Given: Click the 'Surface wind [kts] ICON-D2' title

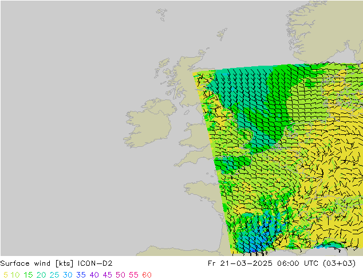Looking at the screenshot, I should (x=56, y=263).
